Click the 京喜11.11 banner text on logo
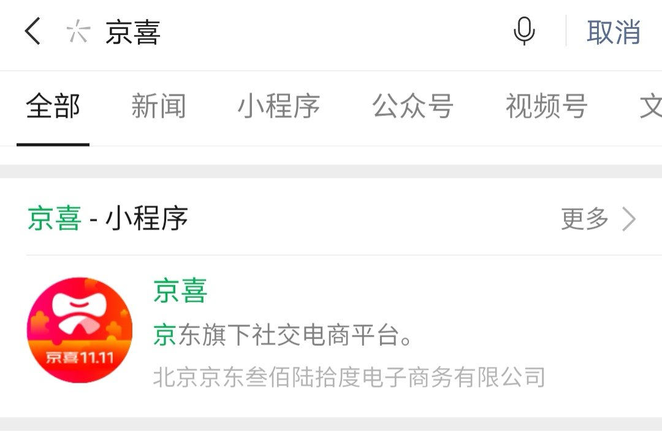 [79, 358]
